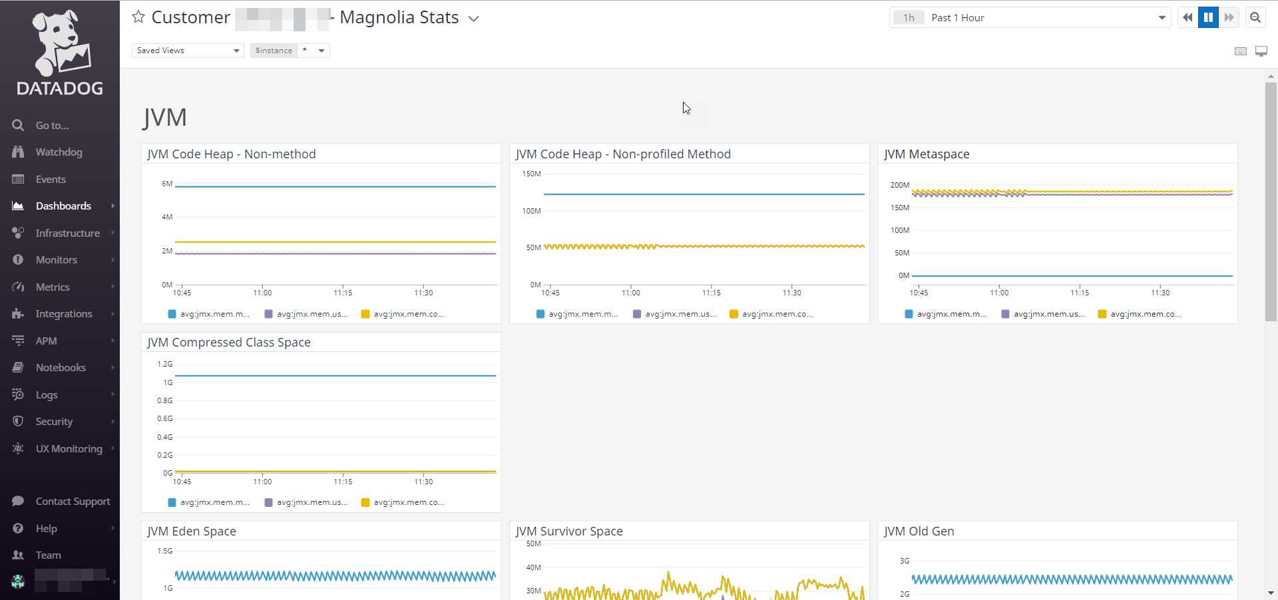This screenshot has width=1278, height=600.
Task: Click the Metrics icon
Action: [x=18, y=287]
